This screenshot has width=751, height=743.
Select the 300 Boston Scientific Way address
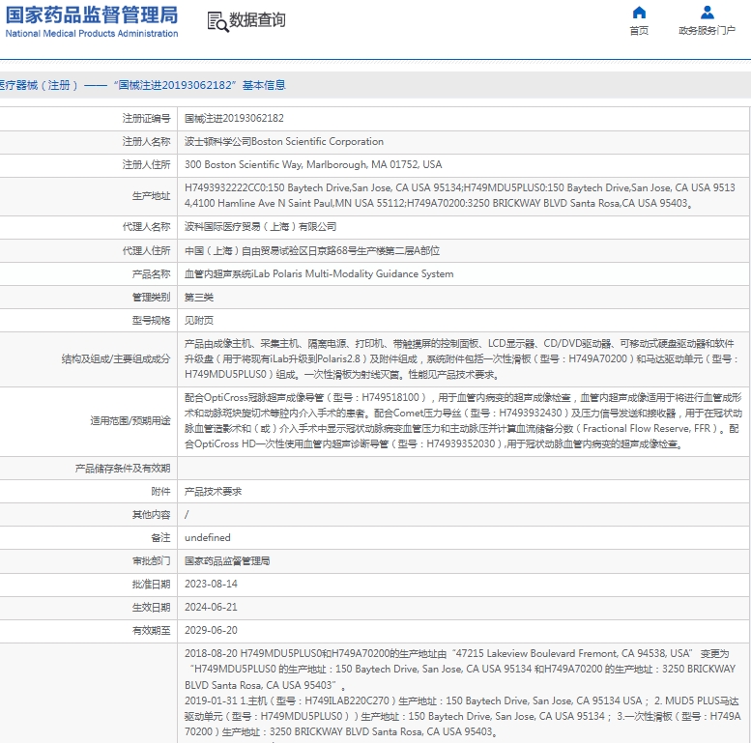pos(313,164)
